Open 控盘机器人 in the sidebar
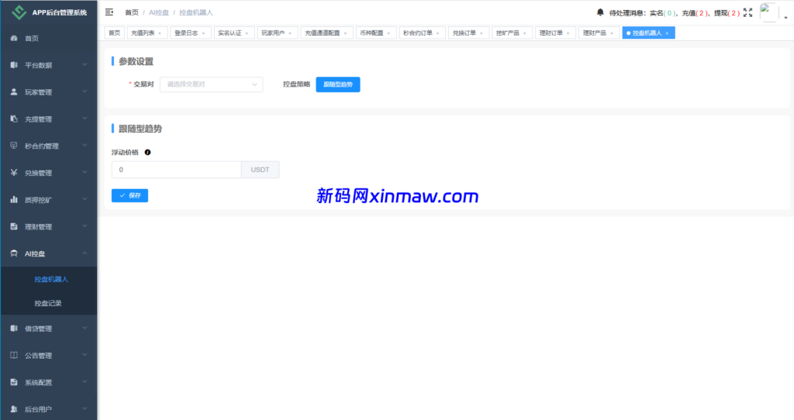 point(51,279)
